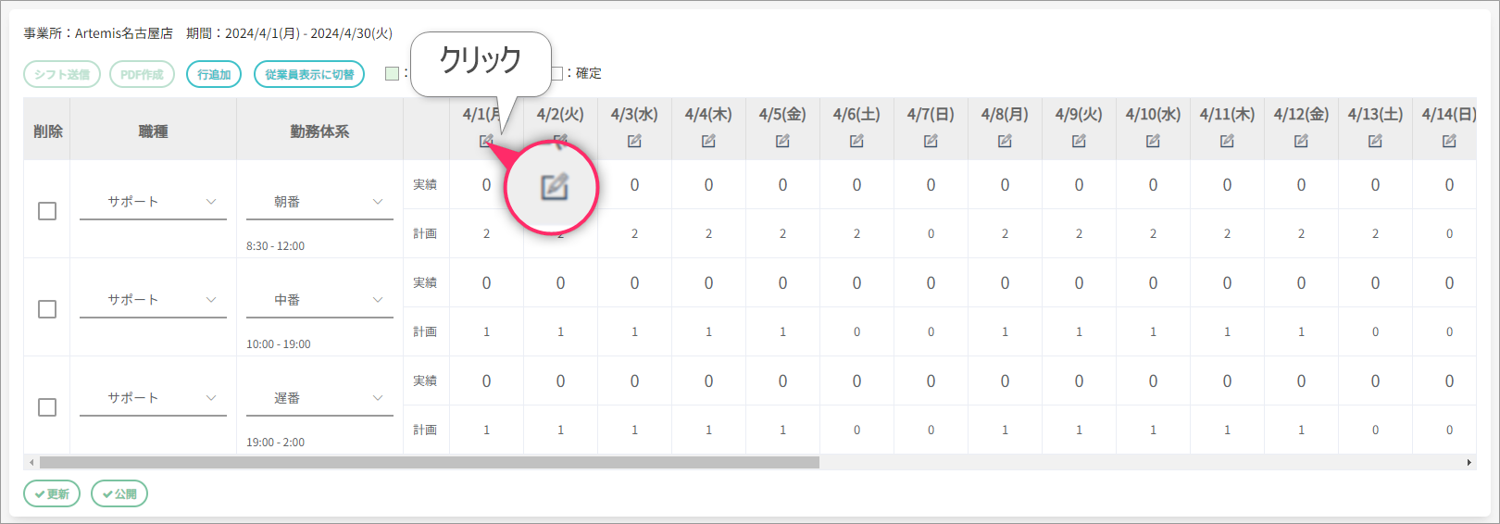Tick delete checkbox for the 中番 row
This screenshot has height=524, width=1500.
[x=47, y=309]
